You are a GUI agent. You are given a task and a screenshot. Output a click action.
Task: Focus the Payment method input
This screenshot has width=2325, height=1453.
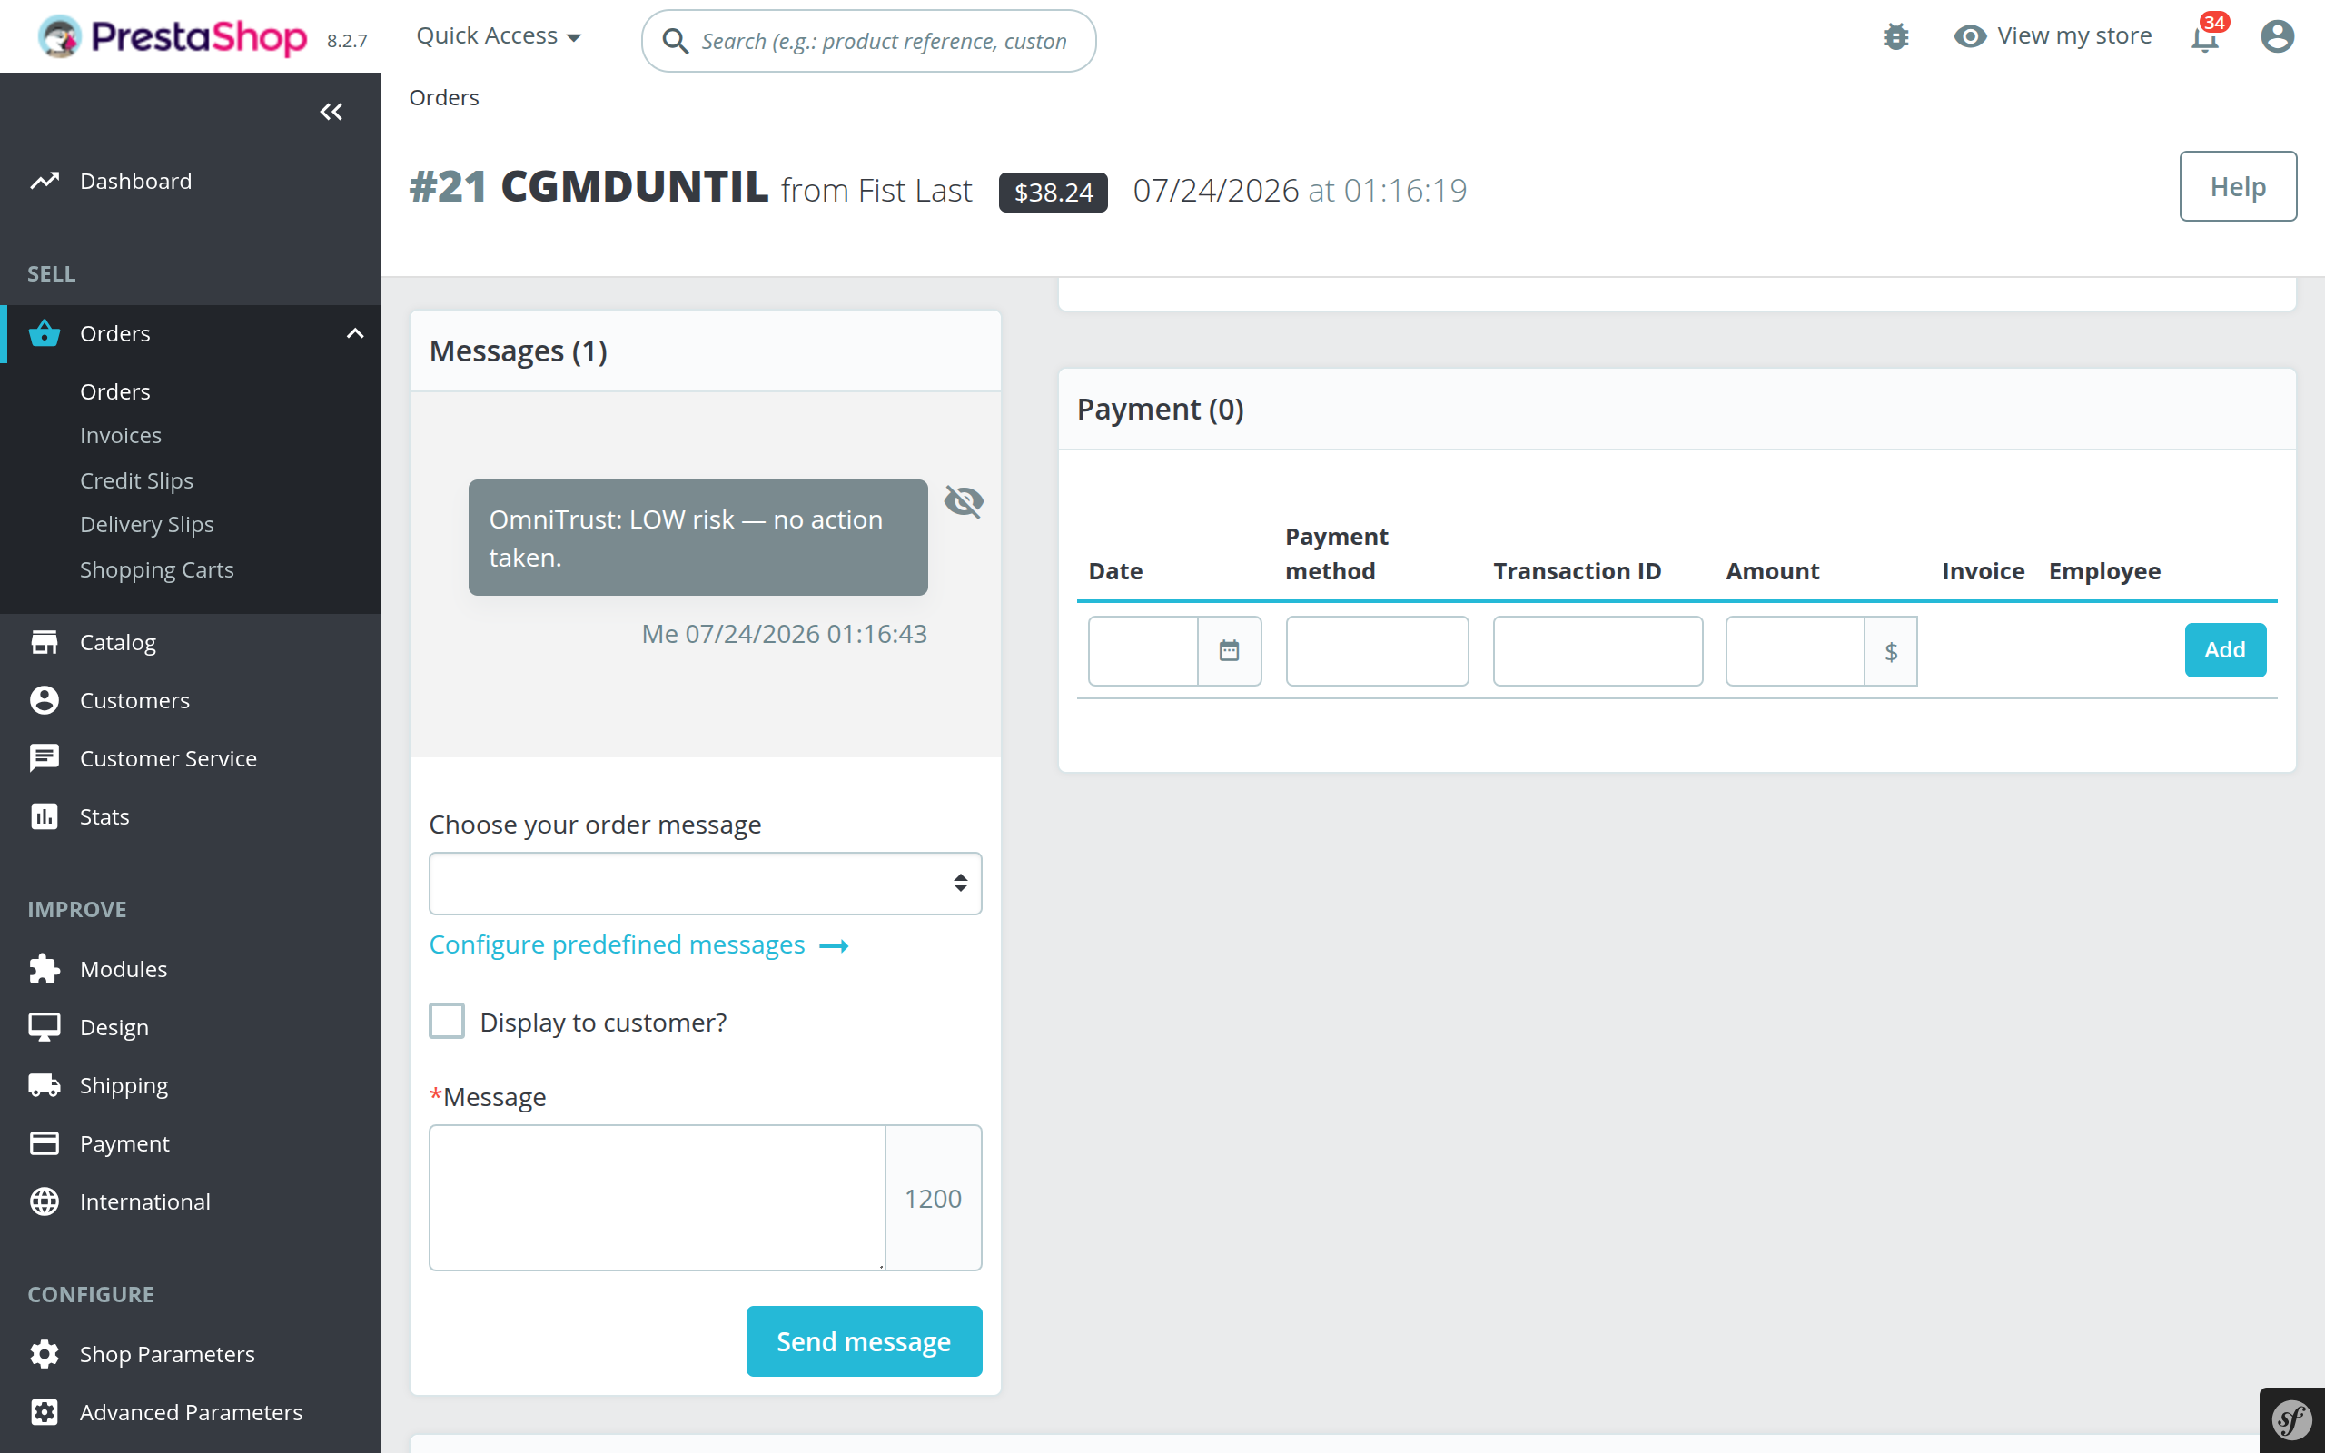1377,650
